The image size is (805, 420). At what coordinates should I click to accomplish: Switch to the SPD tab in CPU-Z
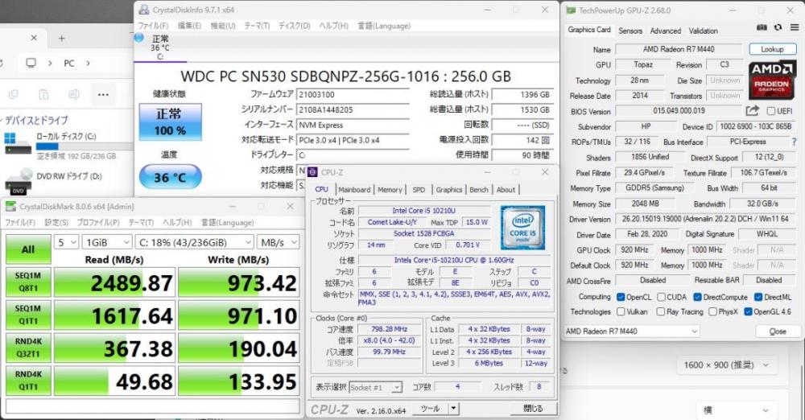(419, 189)
